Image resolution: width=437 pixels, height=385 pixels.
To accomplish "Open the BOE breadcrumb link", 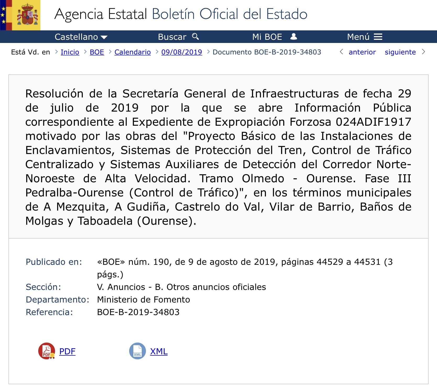I will pyautogui.click(x=97, y=52).
